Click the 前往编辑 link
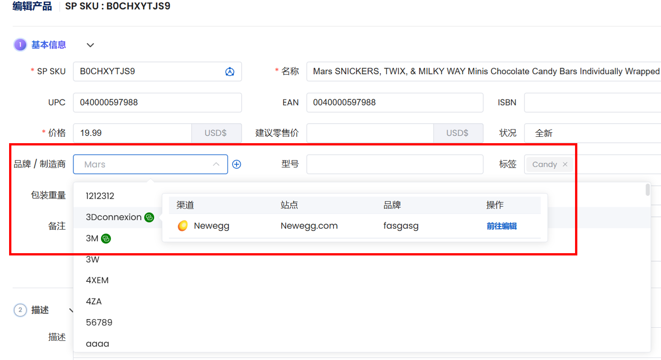Viewport: 661px width, 360px height. 502,226
